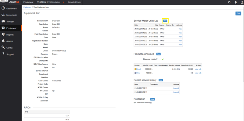Open the Equipment top bar tab
244x121 pixels.
[x=28, y=2]
